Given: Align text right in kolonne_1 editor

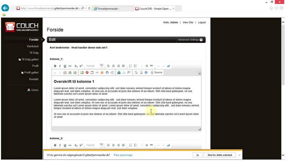Looking at the screenshot, I should click(x=118, y=66).
